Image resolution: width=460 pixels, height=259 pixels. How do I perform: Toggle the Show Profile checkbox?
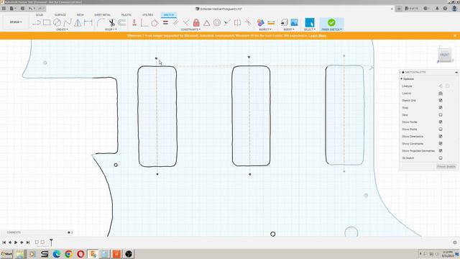click(x=441, y=122)
